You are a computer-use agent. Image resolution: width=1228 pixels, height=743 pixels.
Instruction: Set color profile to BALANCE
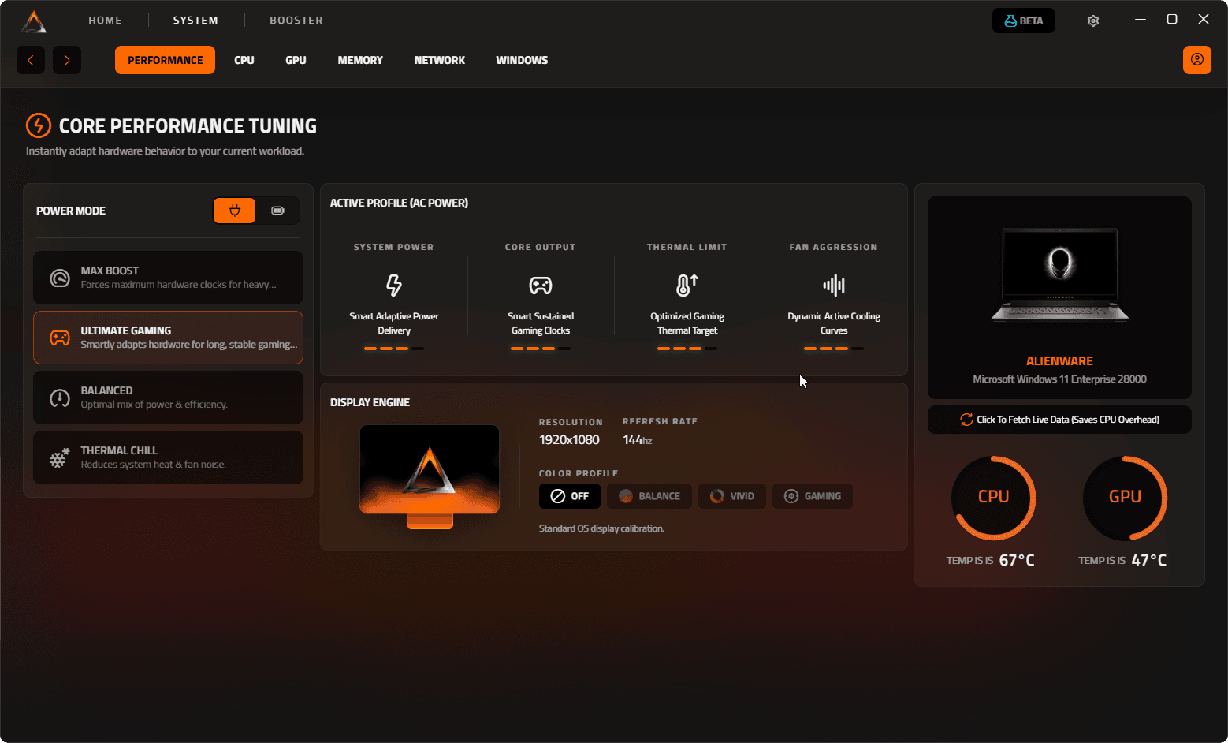pos(649,496)
